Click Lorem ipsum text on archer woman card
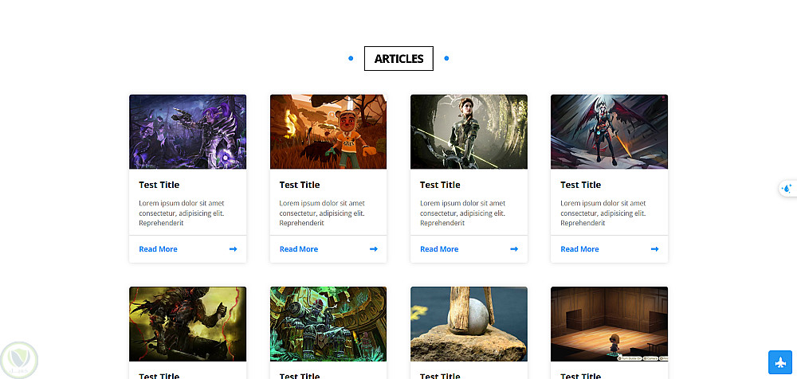This screenshot has width=797, height=379. click(x=462, y=213)
